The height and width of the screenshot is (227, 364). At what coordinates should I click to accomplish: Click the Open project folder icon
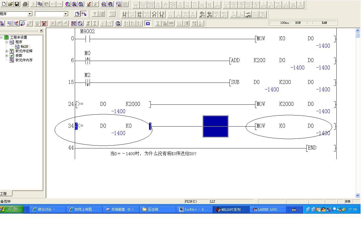(10, 4)
